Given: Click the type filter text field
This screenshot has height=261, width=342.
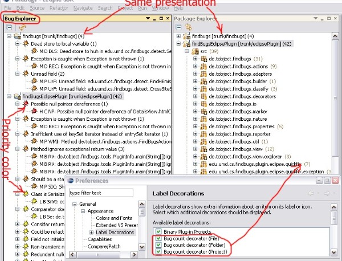Looking at the screenshot, I should [104, 193].
